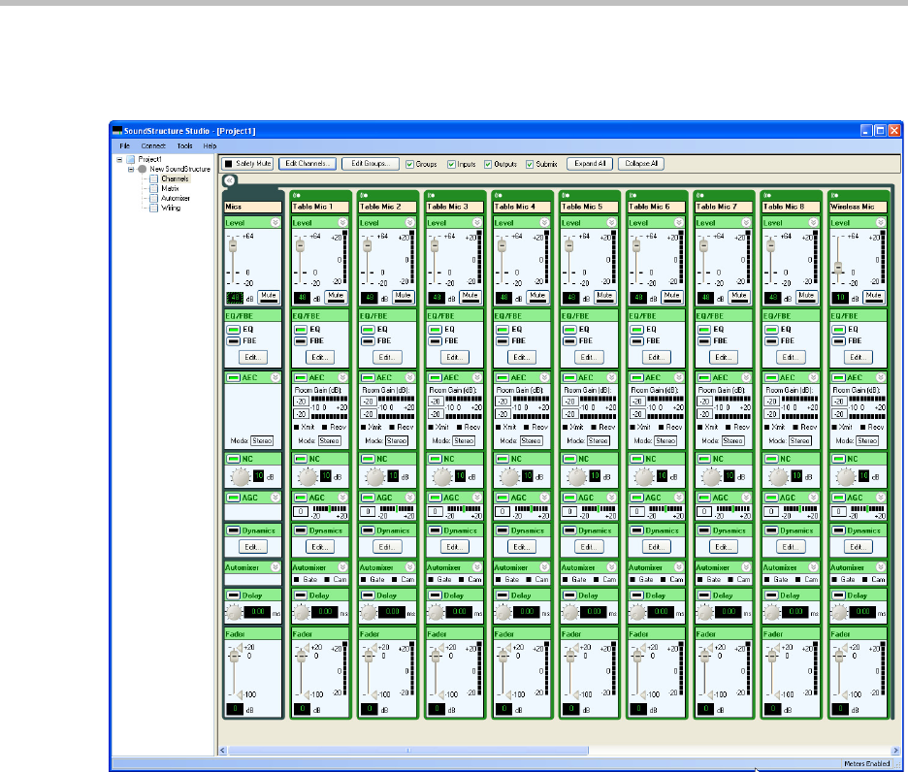Click the New SoundStructure device icon

(142, 169)
